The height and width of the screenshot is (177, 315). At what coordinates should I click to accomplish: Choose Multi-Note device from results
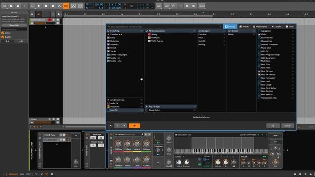tap(276, 61)
